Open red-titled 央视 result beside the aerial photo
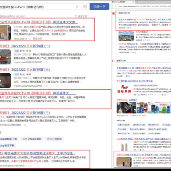The image size is (171, 171). tap(142, 32)
